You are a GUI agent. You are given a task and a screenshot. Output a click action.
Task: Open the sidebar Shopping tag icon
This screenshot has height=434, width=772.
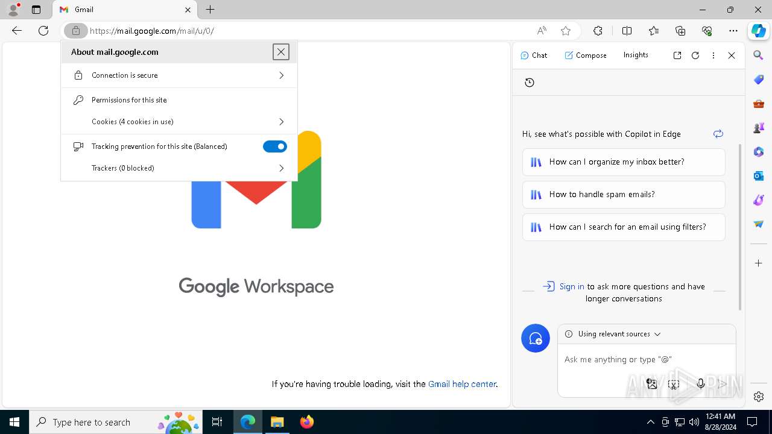[x=759, y=80]
